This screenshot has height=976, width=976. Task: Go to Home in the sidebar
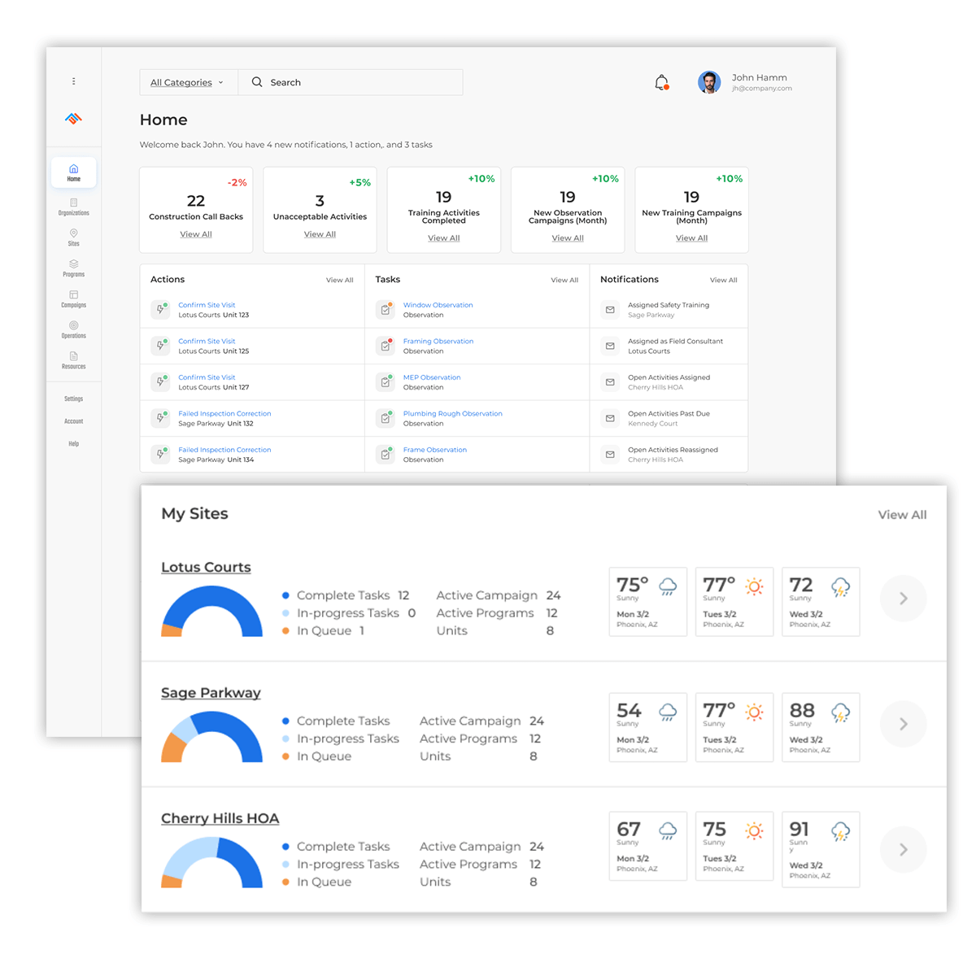[73, 172]
